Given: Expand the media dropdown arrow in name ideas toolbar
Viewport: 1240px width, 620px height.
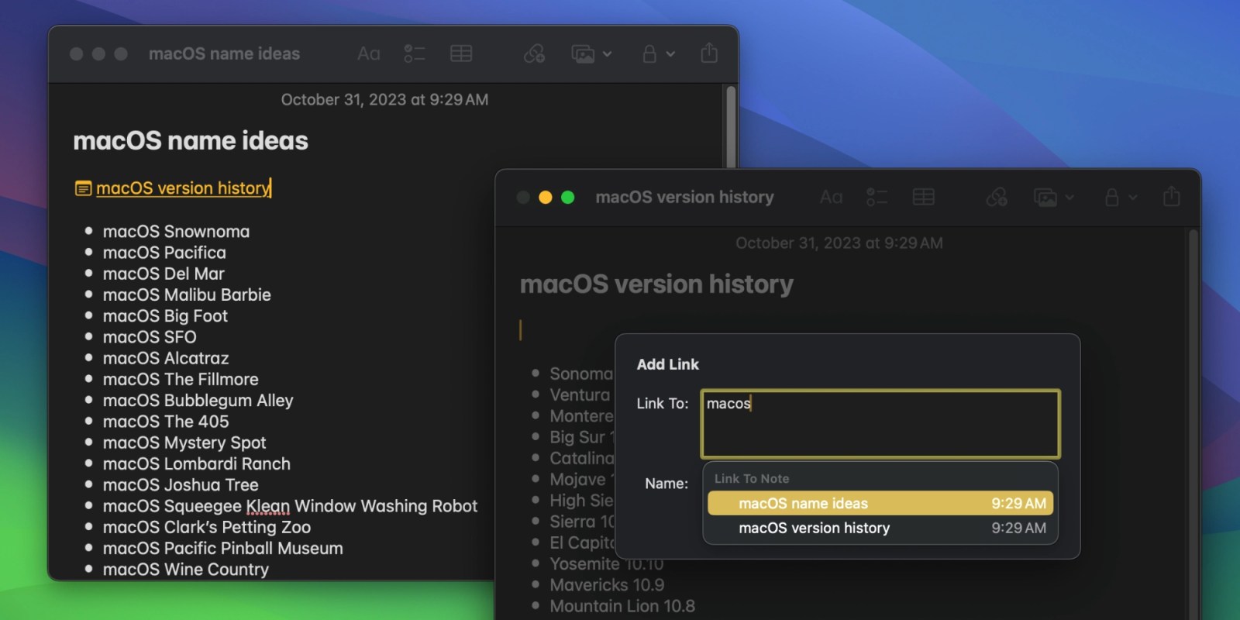Looking at the screenshot, I should pyautogui.click(x=608, y=54).
